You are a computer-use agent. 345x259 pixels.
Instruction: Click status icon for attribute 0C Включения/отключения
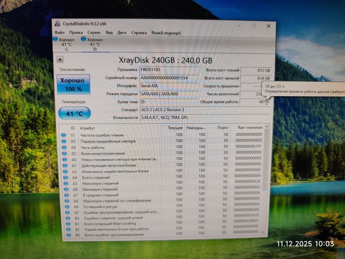pyautogui.click(x=64, y=153)
